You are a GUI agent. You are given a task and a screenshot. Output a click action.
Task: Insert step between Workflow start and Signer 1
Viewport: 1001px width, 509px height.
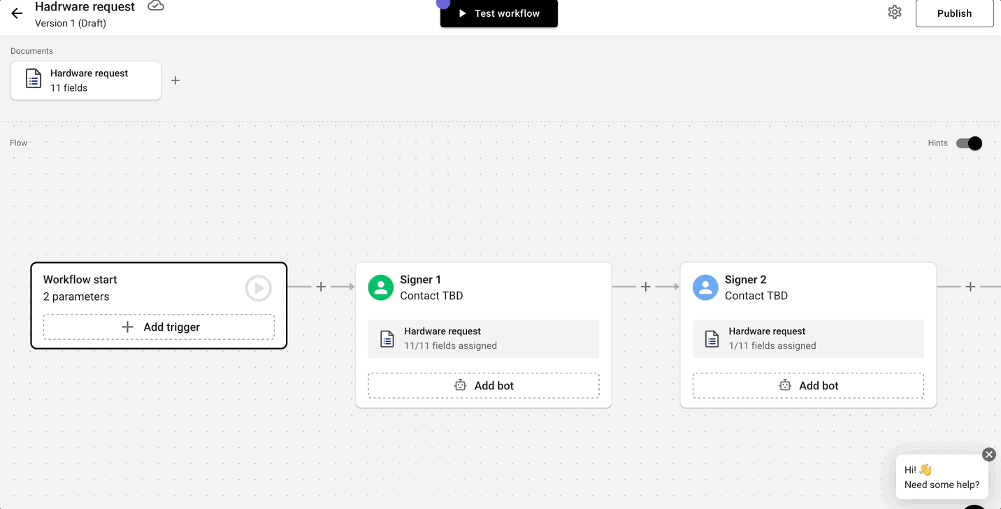pos(321,287)
